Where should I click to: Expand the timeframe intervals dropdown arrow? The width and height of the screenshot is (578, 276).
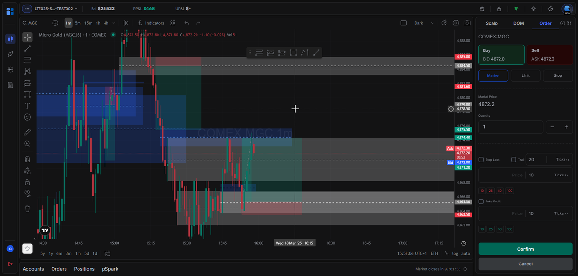pos(114,23)
